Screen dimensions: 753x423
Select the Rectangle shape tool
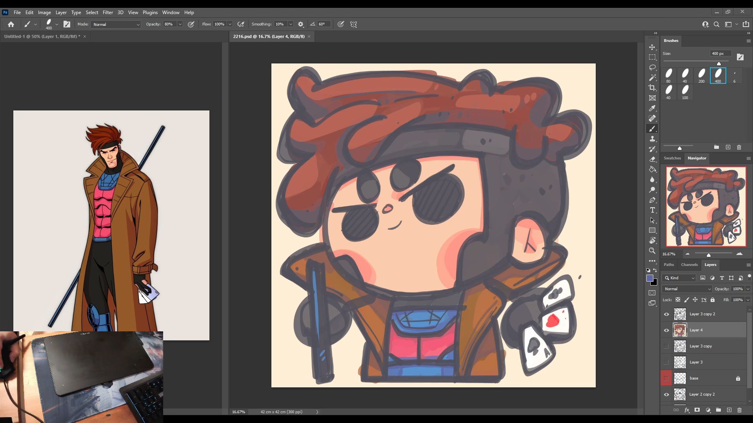coord(652,230)
